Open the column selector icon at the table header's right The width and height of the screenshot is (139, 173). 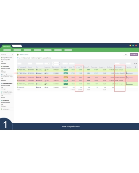(135, 67)
